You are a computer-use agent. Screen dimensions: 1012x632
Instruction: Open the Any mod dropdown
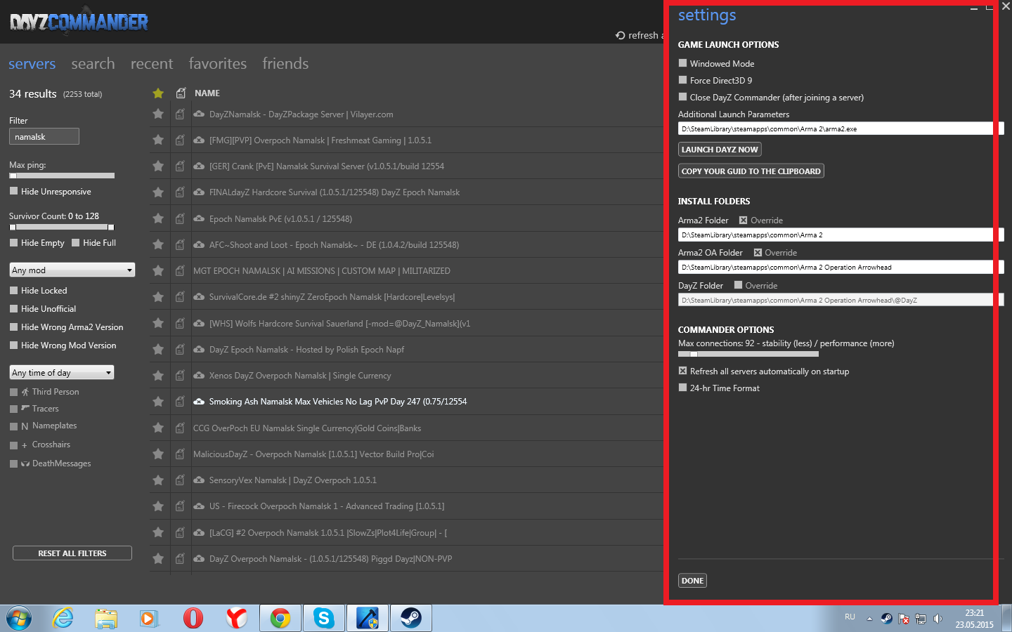pyautogui.click(x=72, y=270)
